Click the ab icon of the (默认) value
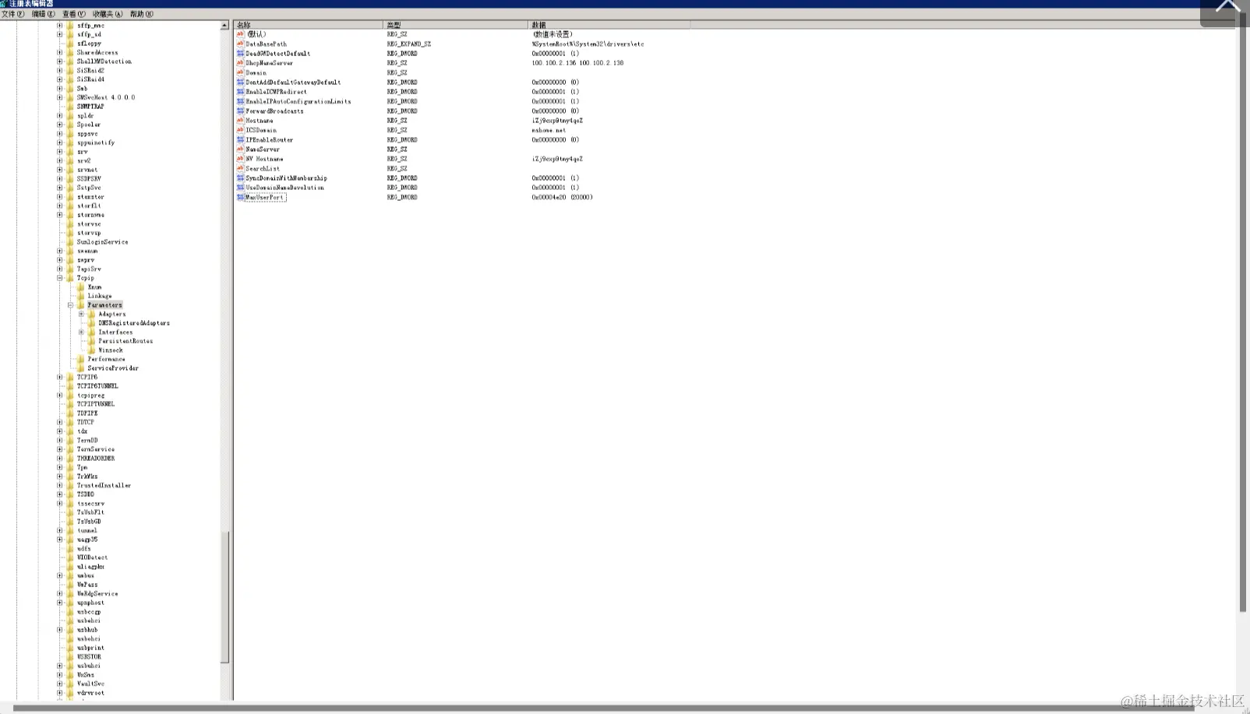This screenshot has height=714, width=1250. click(240, 34)
